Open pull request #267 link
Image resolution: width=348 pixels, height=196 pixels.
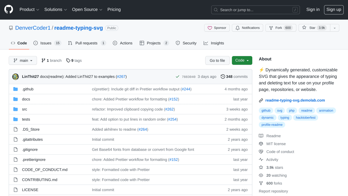click(x=121, y=77)
